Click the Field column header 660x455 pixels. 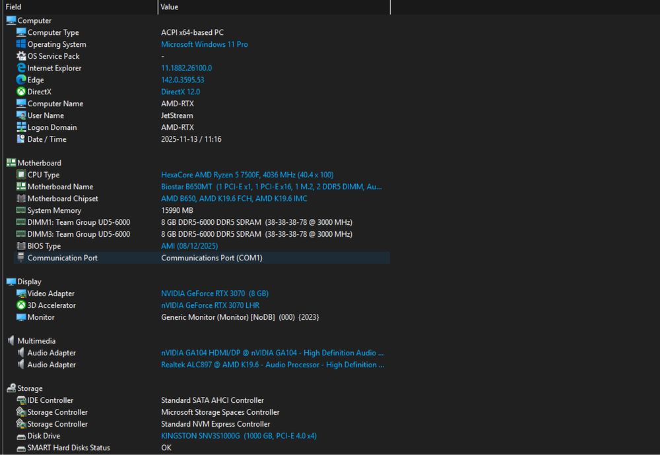click(x=80, y=7)
